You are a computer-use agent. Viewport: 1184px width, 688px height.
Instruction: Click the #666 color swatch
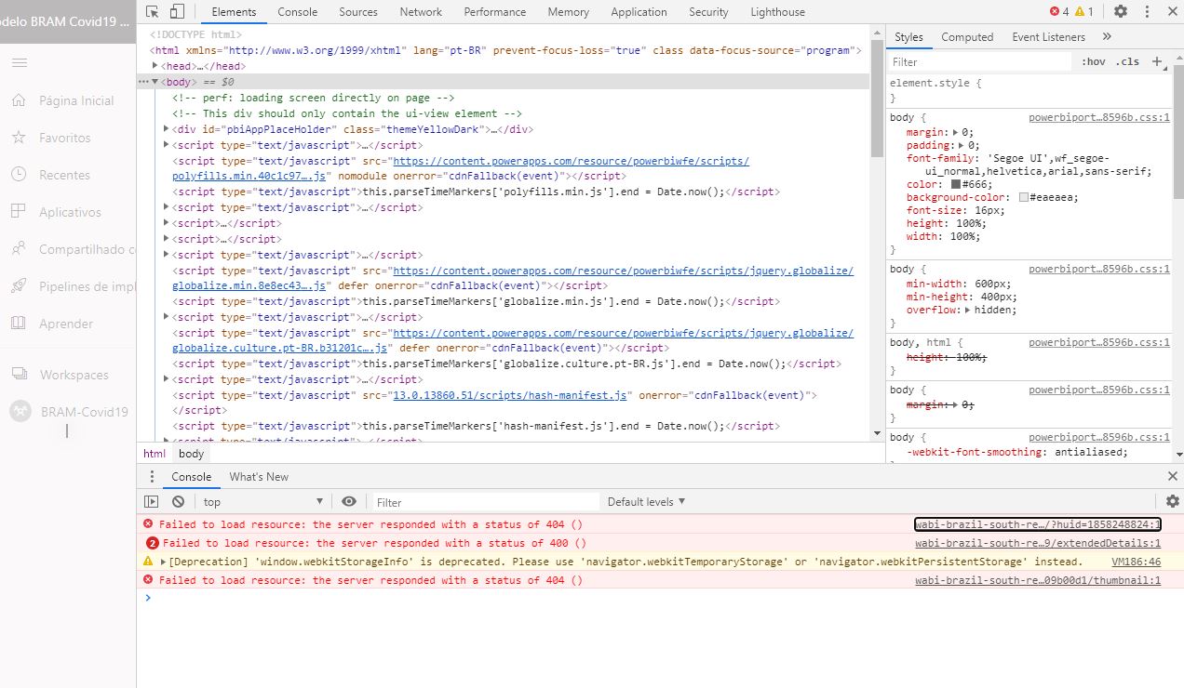(955, 184)
